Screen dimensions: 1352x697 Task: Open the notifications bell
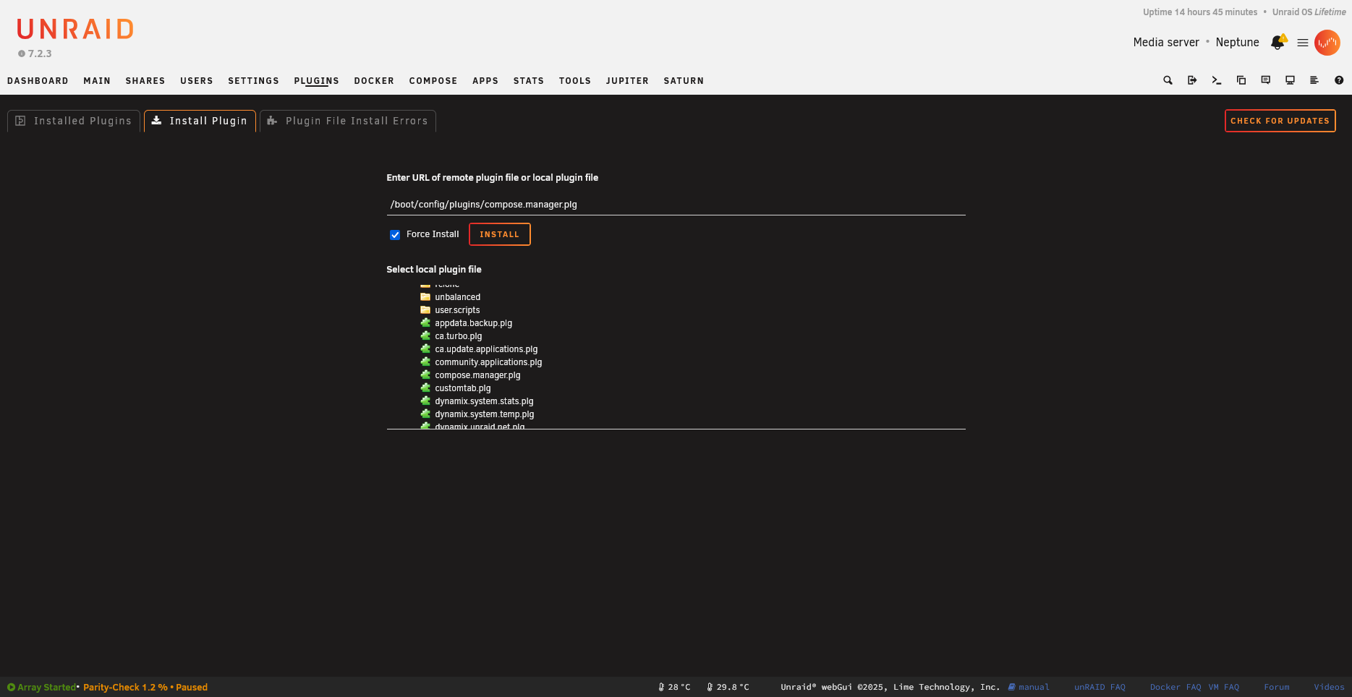[1277, 42]
